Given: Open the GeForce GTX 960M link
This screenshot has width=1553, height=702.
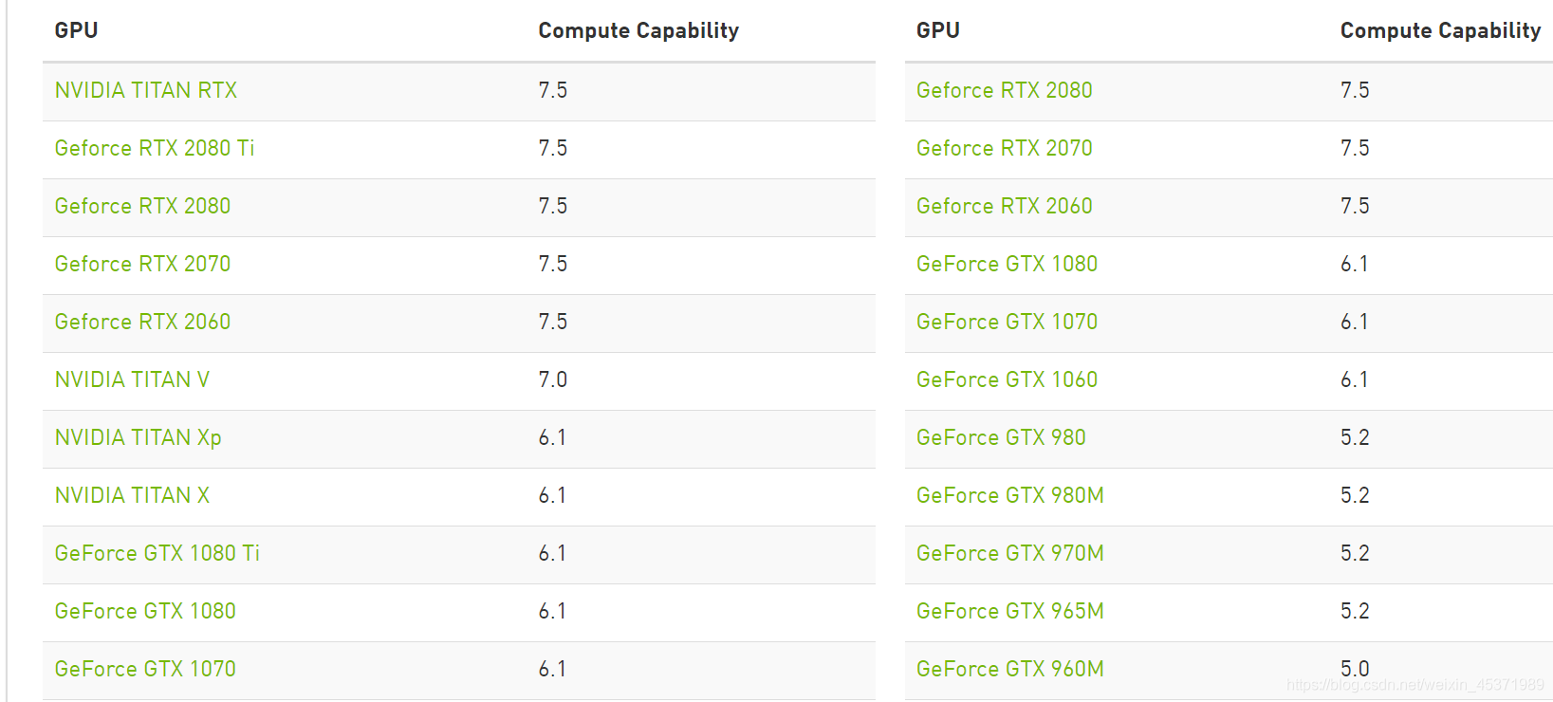Looking at the screenshot, I should tap(1009, 669).
